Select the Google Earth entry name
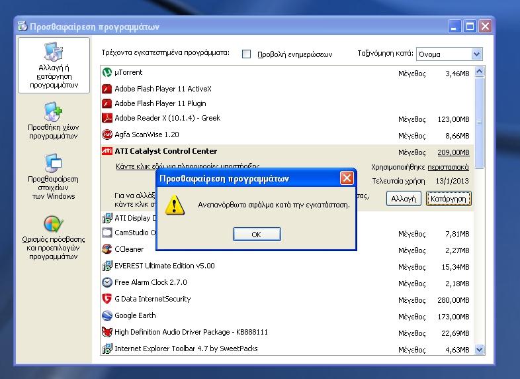This screenshot has height=379, width=520. 135,315
